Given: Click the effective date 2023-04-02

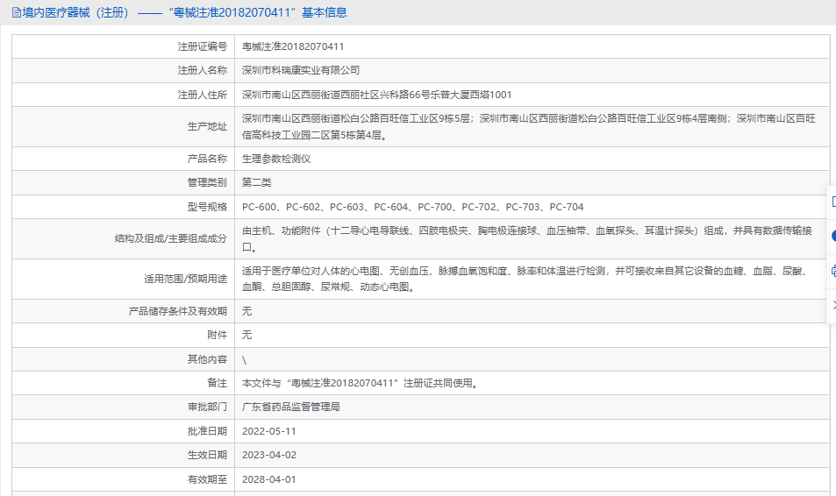Looking at the screenshot, I should [x=268, y=455].
